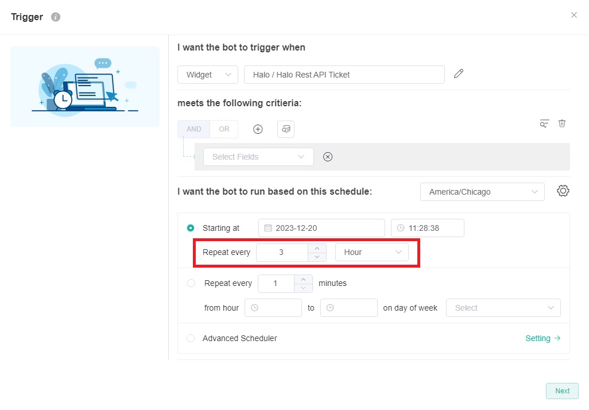Switch criteria logic to AND
589x410 pixels.
tap(194, 129)
